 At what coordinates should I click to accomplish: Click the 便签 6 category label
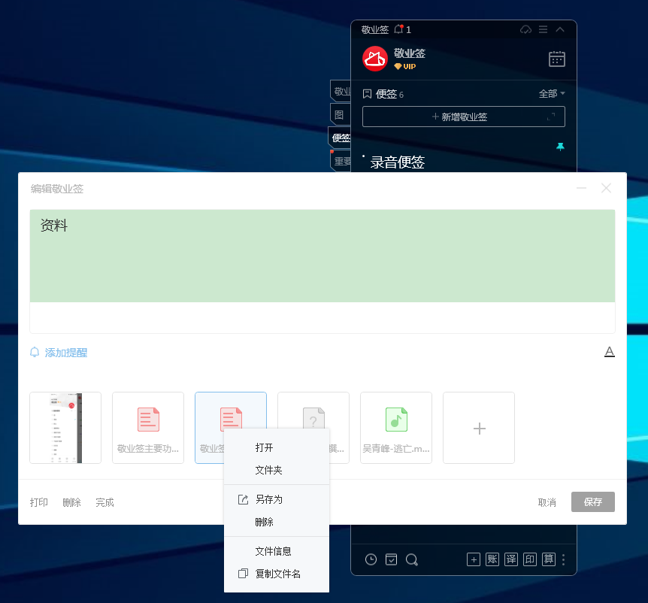tap(383, 94)
